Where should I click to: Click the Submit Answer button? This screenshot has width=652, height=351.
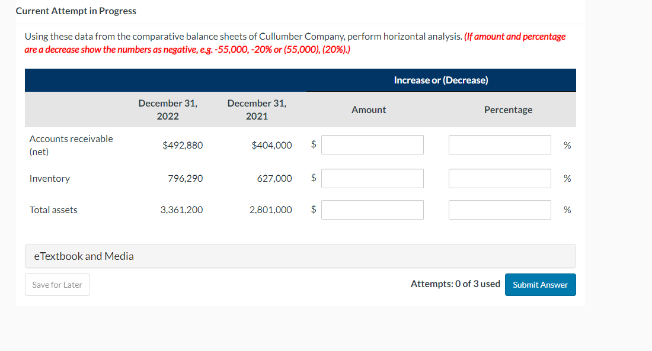540,285
